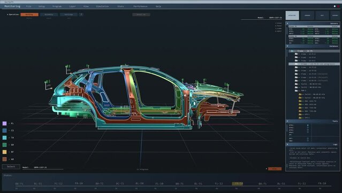Select the last station FR-10 in timeline
Viewport: 342px width, 193px height.
point(322,183)
